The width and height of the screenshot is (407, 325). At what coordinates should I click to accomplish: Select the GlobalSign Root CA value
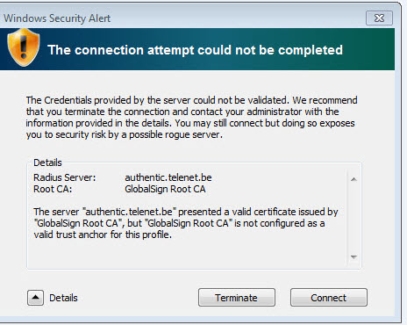pyautogui.click(x=165, y=189)
